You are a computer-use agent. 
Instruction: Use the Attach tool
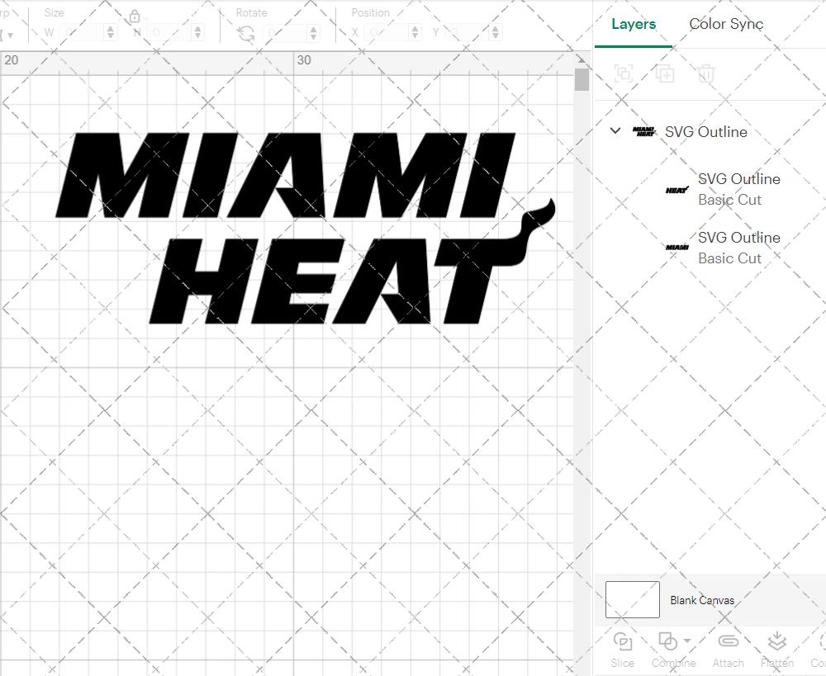point(728,650)
